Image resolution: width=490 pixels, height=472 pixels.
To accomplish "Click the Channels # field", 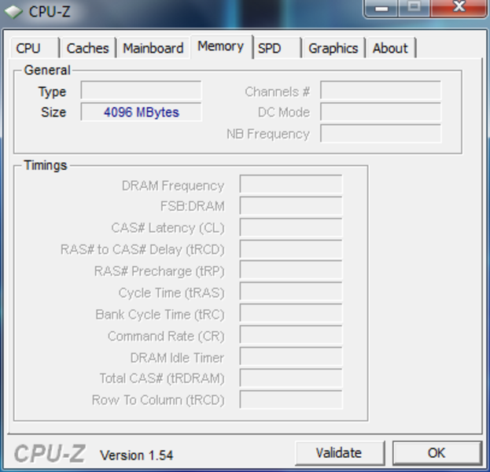I will click(x=381, y=90).
